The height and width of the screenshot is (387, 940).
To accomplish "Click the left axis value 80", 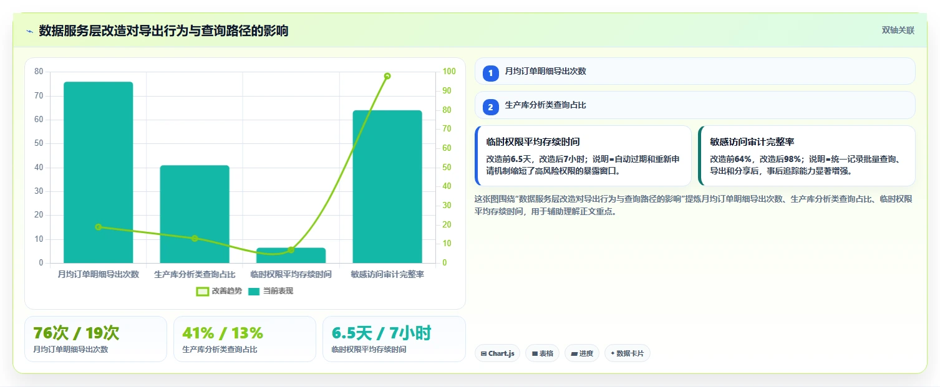I will click(39, 72).
